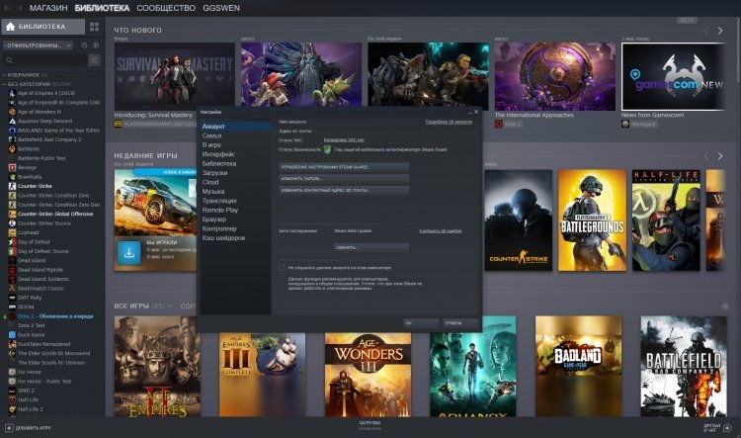Click the home icon beside БИБЛИОТЕКА
The height and width of the screenshot is (438, 741).
(x=11, y=27)
